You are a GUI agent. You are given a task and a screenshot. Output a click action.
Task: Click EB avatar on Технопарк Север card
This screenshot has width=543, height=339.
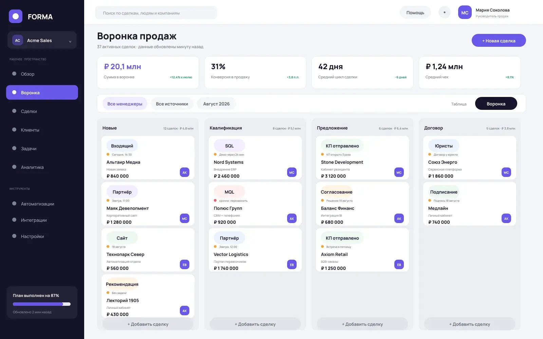(185, 265)
